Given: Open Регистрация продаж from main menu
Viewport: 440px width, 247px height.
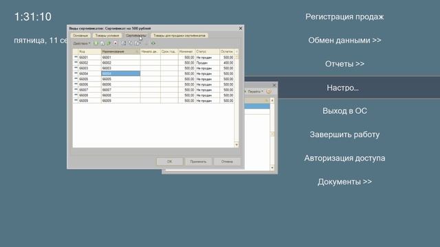Looking at the screenshot, I should coord(344,16).
